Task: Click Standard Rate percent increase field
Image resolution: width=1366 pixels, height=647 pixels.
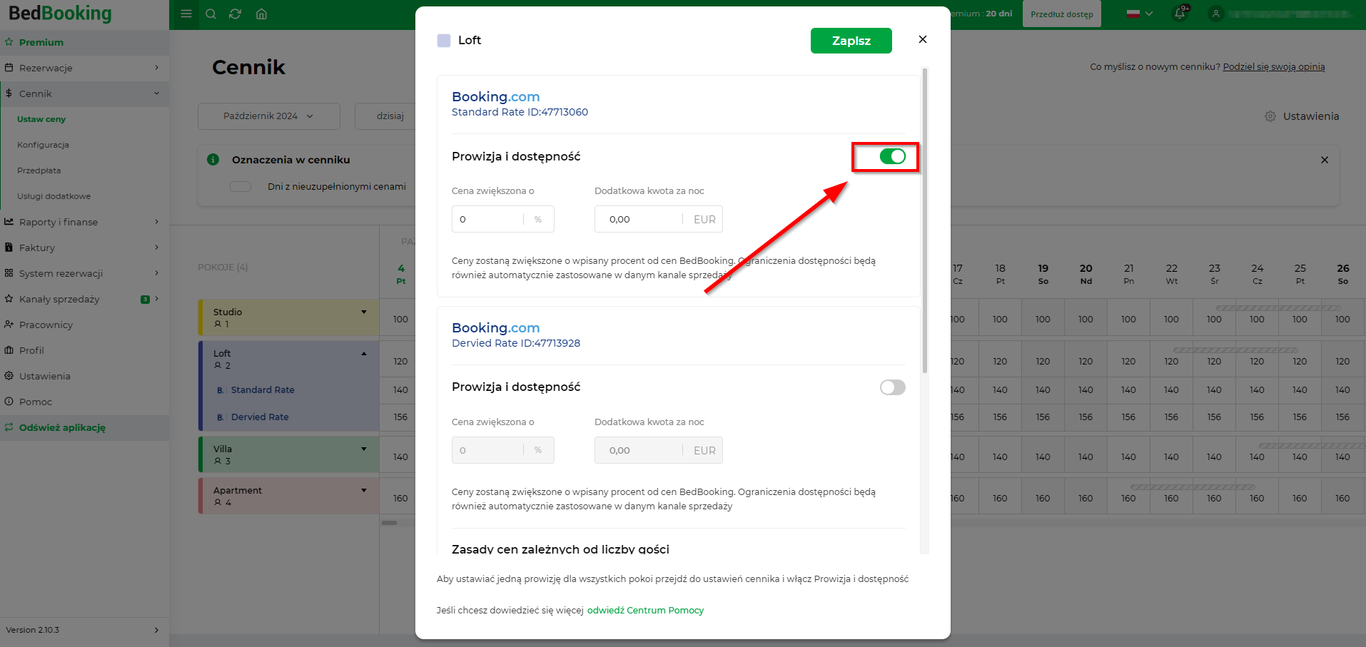Action: click(503, 219)
